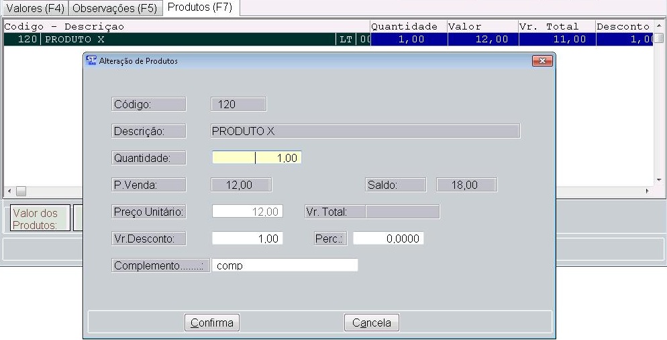
Task: Click the Preço Unitário field
Action: [x=247, y=212]
